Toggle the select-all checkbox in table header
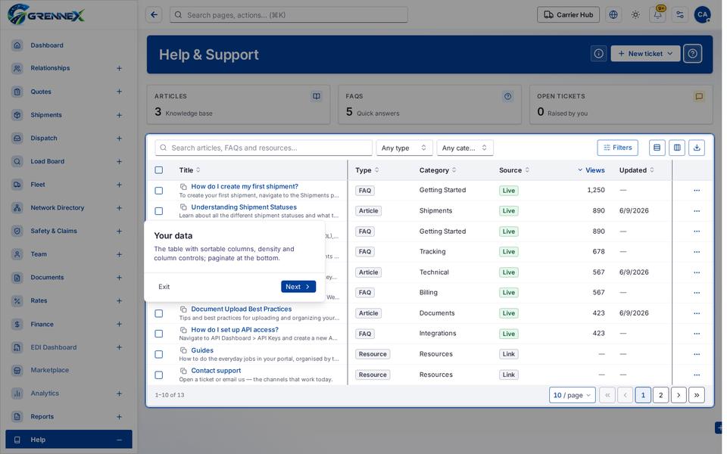Viewport: 727px width, 454px height. pyautogui.click(x=158, y=170)
